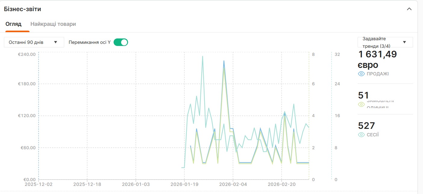Click the 2026-02-04 date label

pyautogui.click(x=233, y=184)
